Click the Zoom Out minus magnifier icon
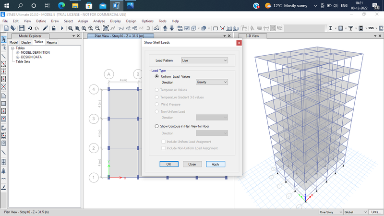 tap(97, 28)
